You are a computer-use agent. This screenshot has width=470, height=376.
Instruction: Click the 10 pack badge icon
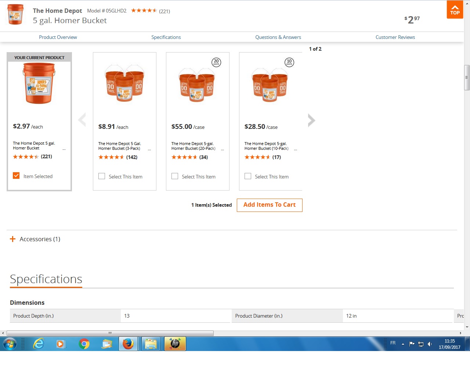pyautogui.click(x=289, y=62)
